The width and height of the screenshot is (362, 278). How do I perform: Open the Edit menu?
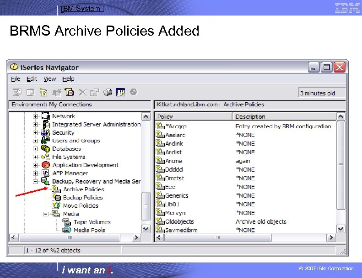click(x=32, y=79)
